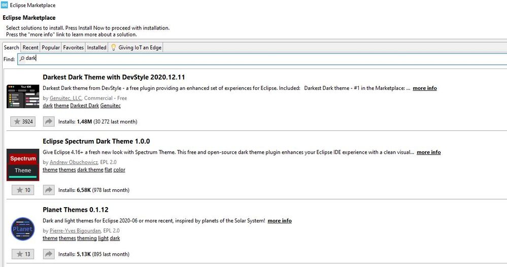Click the themes tag under Spectrum Dark Theme

click(x=67, y=170)
